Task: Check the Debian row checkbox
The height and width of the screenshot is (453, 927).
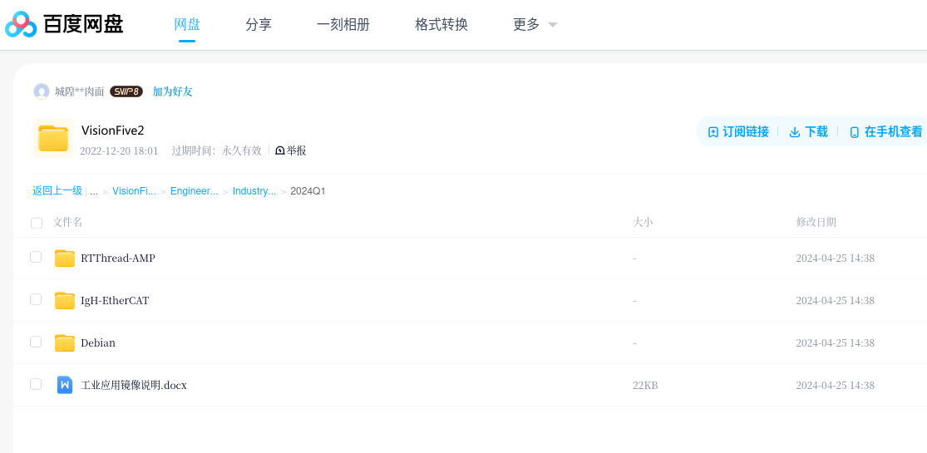Action: (x=36, y=342)
